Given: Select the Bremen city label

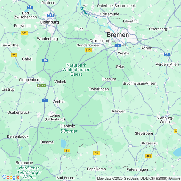Looking at the screenshot, I should (118, 35).
